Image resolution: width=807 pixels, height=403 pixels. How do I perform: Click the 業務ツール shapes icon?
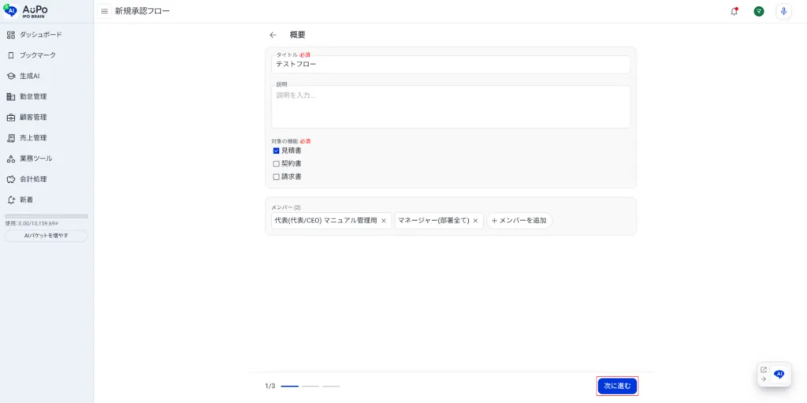(x=11, y=159)
